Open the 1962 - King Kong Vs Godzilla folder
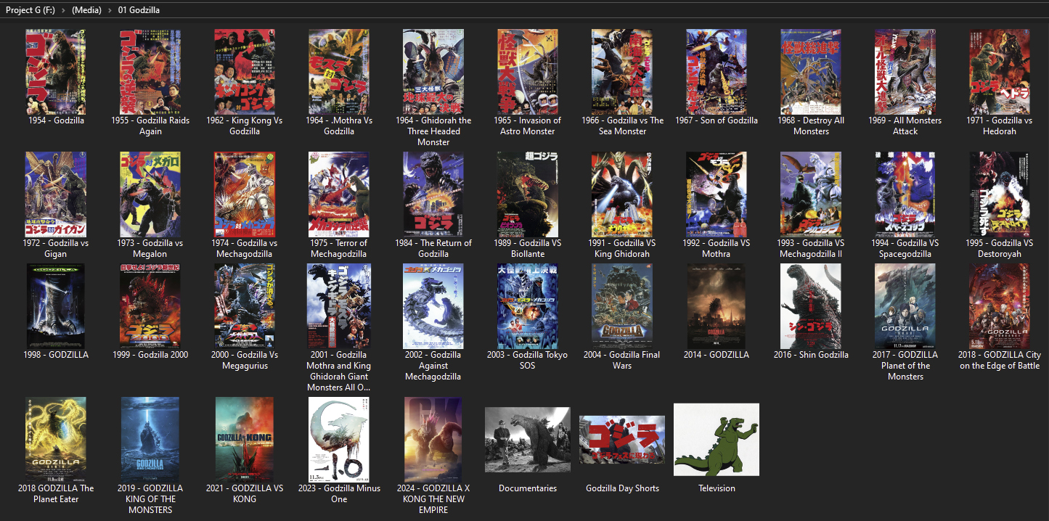The width and height of the screenshot is (1049, 521). point(245,71)
